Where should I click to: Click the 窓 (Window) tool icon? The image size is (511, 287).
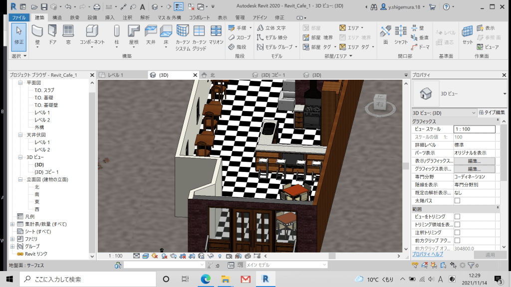tap(68, 34)
